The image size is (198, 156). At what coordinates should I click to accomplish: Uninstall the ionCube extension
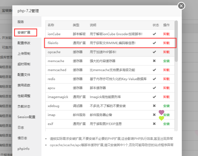(166, 34)
